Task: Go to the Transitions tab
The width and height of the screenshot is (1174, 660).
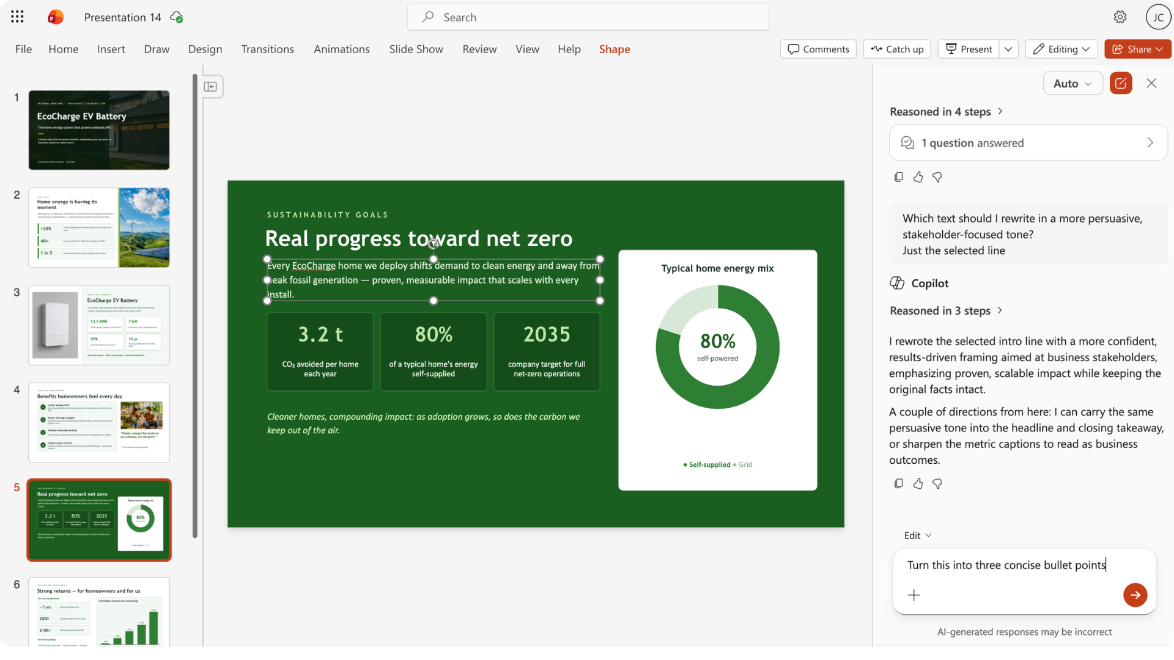Action: 268,49
